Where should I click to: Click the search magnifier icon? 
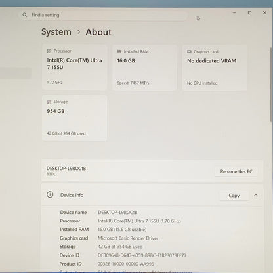tap(24, 15)
